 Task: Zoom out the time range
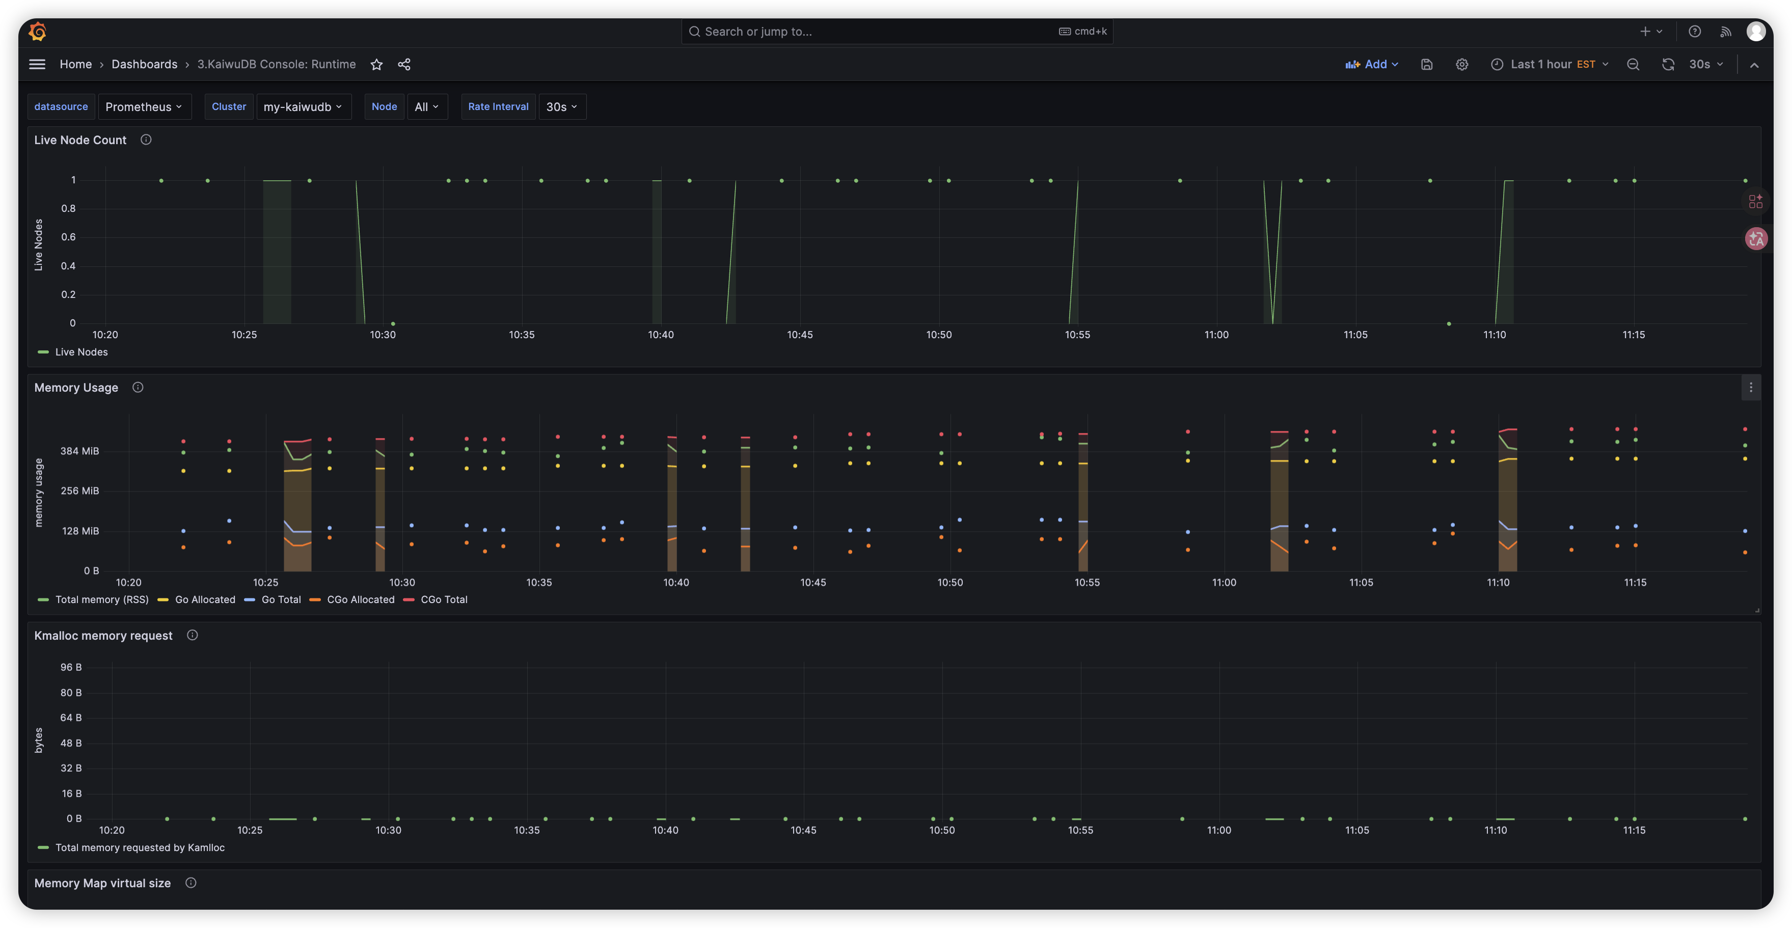pyautogui.click(x=1634, y=65)
